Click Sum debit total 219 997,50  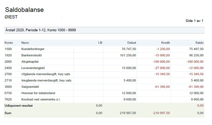tap(128, 113)
